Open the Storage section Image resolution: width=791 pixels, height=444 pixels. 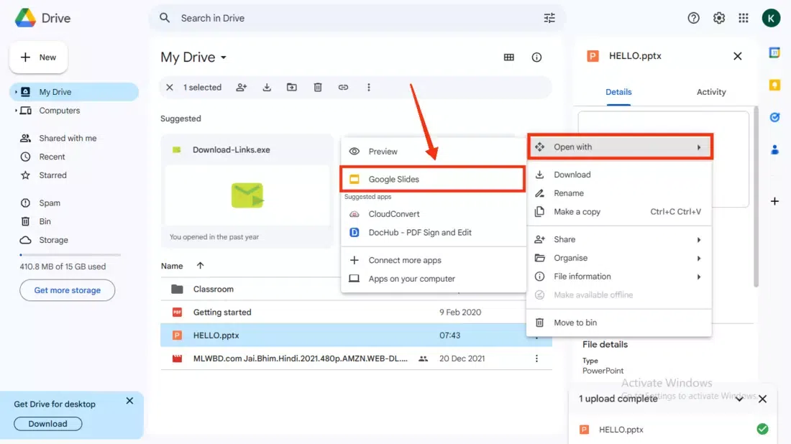[x=73, y=241]
